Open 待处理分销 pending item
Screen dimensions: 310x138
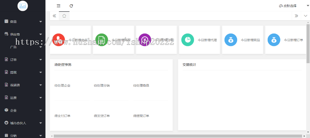tap(102, 85)
